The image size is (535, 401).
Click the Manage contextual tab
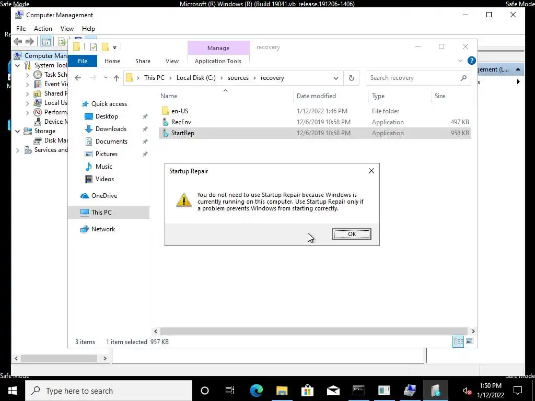[218, 48]
